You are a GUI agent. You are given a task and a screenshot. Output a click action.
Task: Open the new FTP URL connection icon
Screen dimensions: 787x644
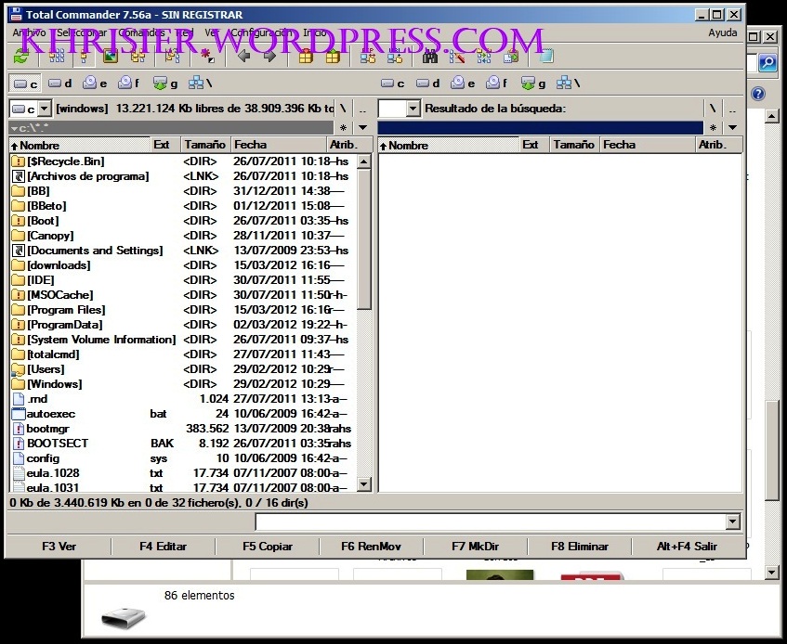(395, 57)
